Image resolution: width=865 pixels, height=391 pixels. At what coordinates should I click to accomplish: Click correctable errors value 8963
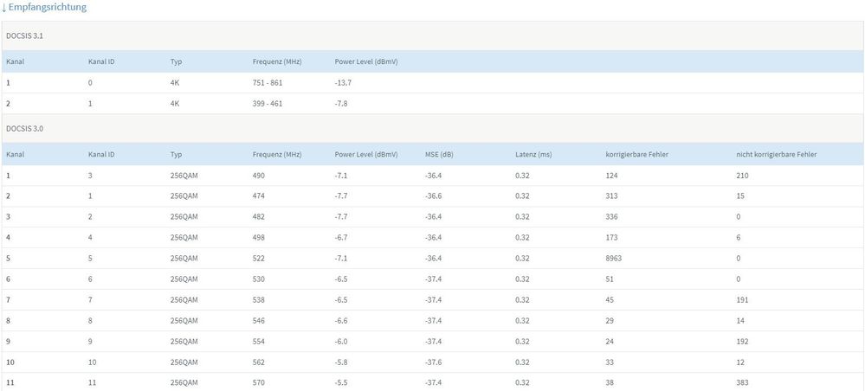point(614,258)
